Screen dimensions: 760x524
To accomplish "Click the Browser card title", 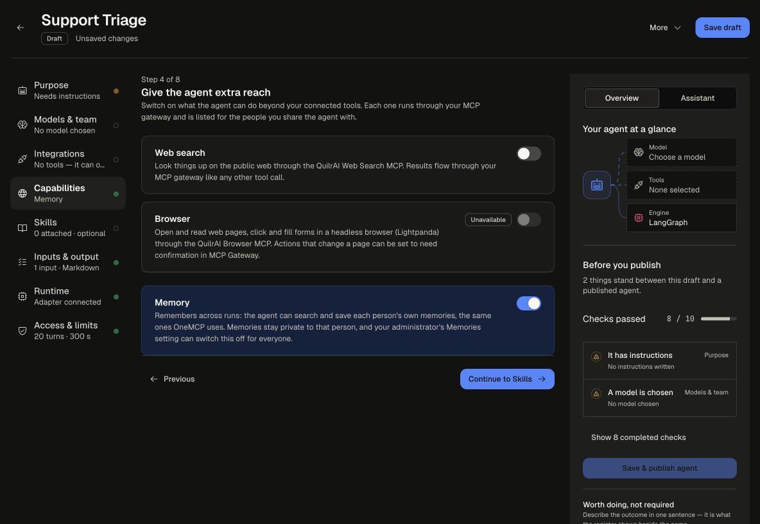I will (x=172, y=219).
